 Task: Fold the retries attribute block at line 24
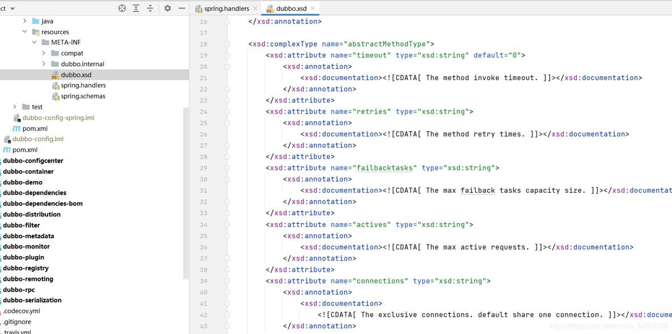pyautogui.click(x=227, y=112)
